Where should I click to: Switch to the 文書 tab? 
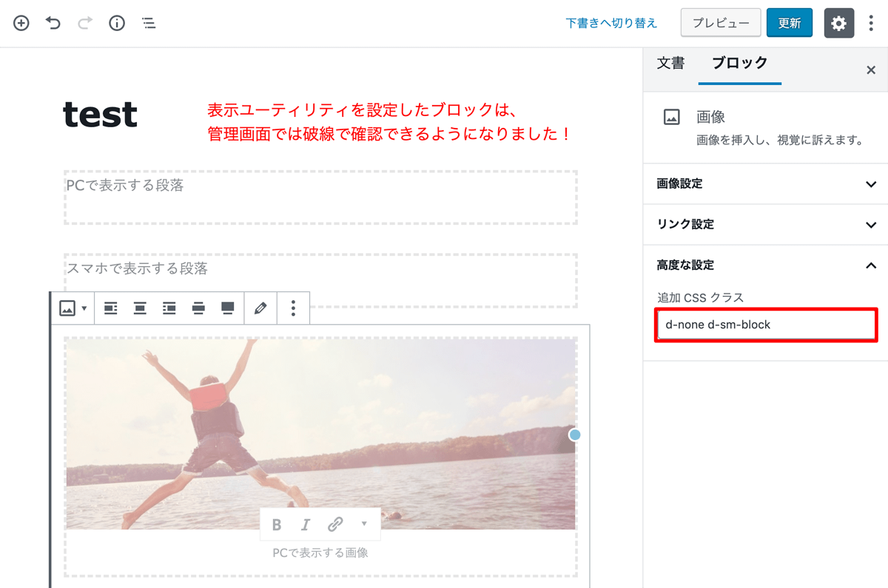(x=671, y=64)
